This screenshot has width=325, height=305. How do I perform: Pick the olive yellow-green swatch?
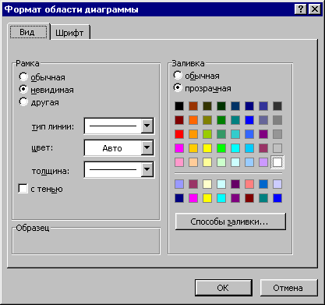point(207,120)
